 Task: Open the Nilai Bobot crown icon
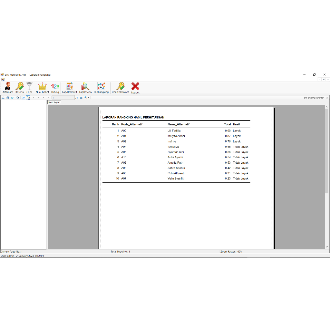42,88
